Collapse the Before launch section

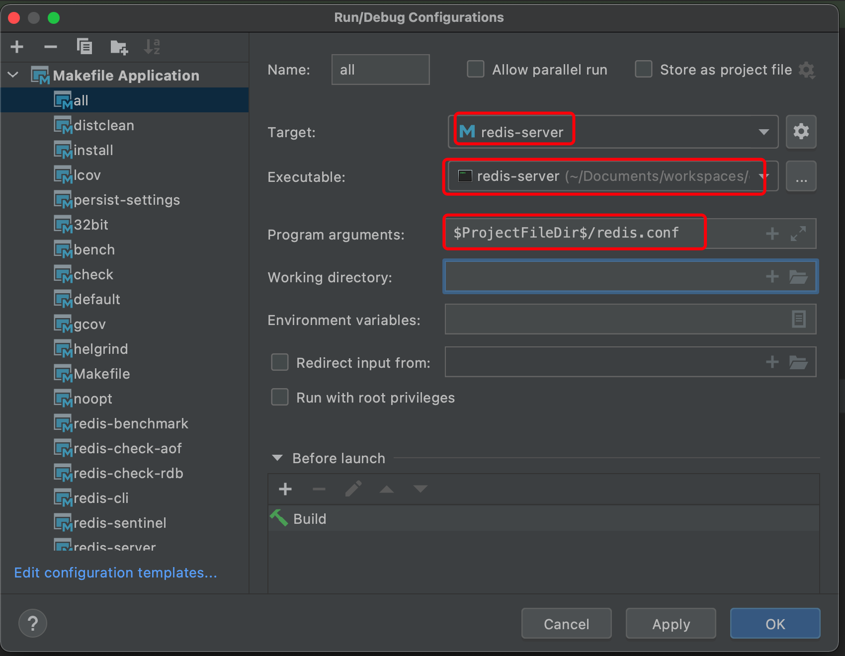[277, 458]
